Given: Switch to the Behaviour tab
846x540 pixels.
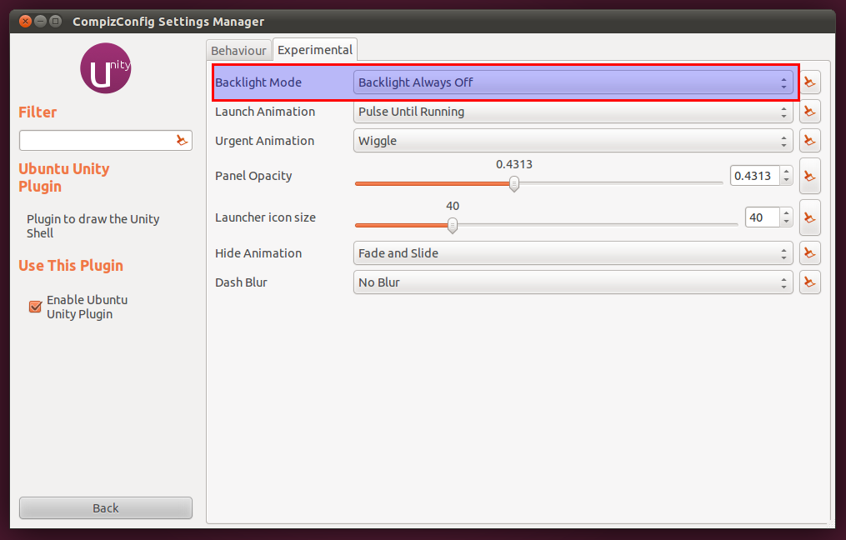Looking at the screenshot, I should [x=238, y=51].
